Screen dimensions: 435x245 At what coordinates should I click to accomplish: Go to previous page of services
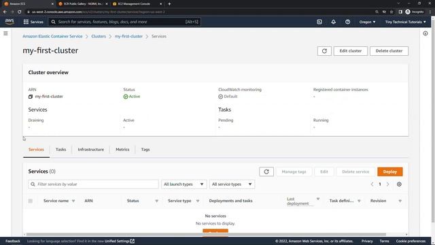pyautogui.click(x=372, y=184)
